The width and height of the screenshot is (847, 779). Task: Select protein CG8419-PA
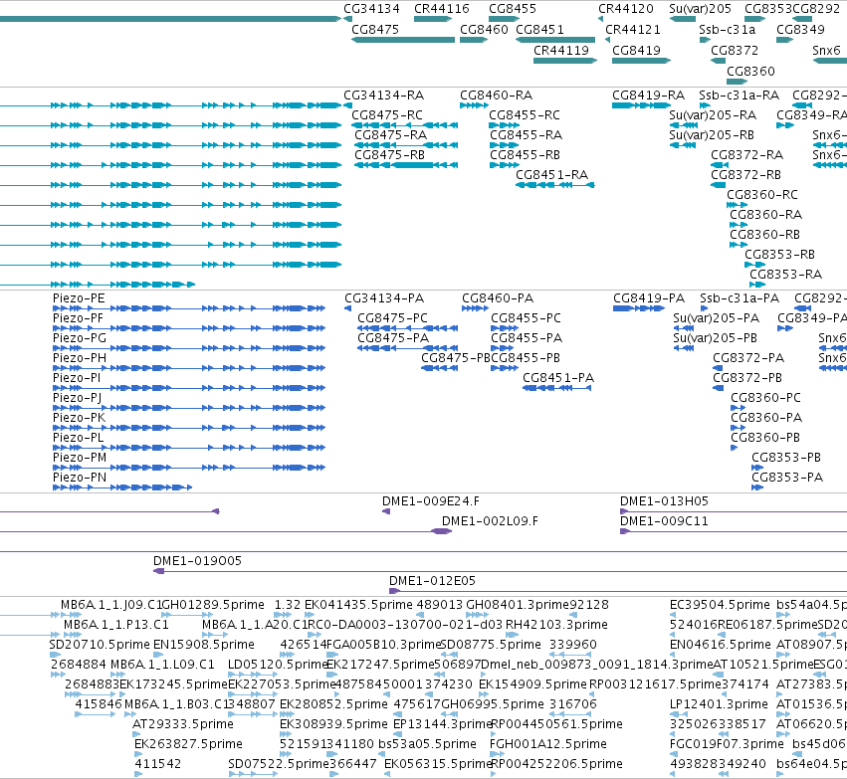(x=649, y=298)
